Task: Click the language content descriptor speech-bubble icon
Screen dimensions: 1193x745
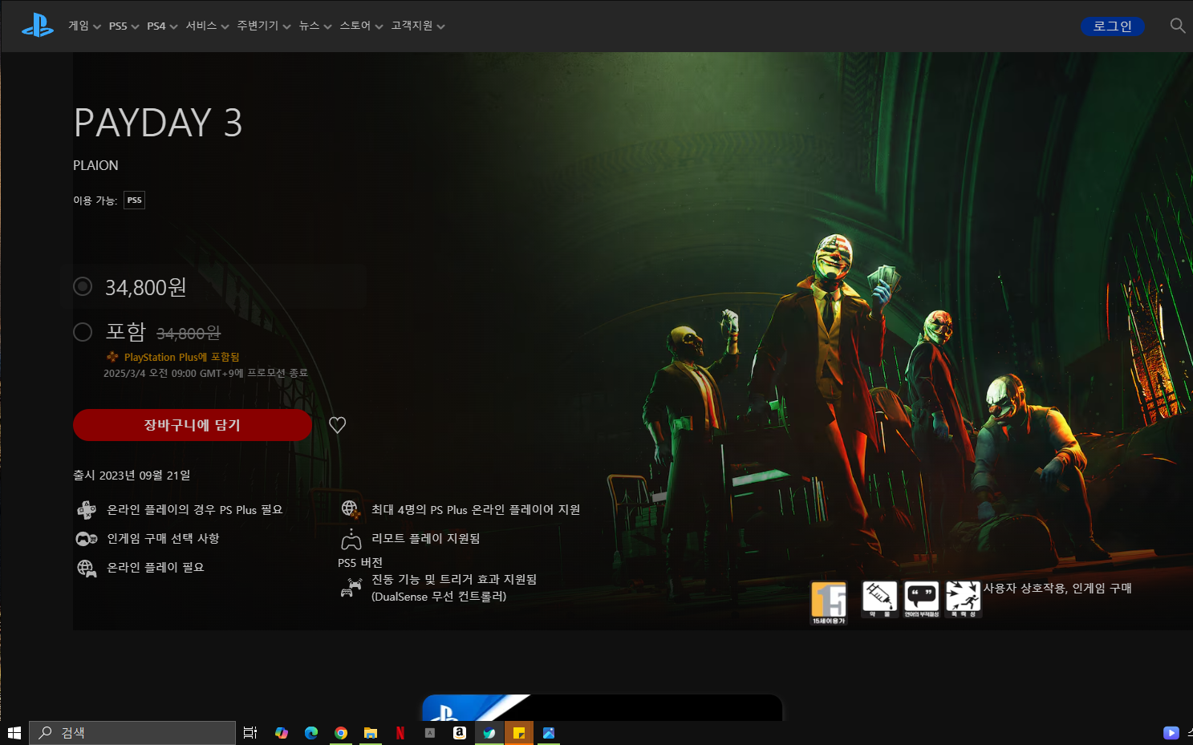Action: pos(921,600)
